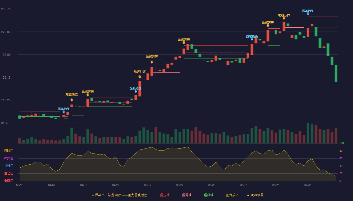Toggle the 龙吟信号 legend item
Viewport: 353px width, 201px height.
point(255,195)
